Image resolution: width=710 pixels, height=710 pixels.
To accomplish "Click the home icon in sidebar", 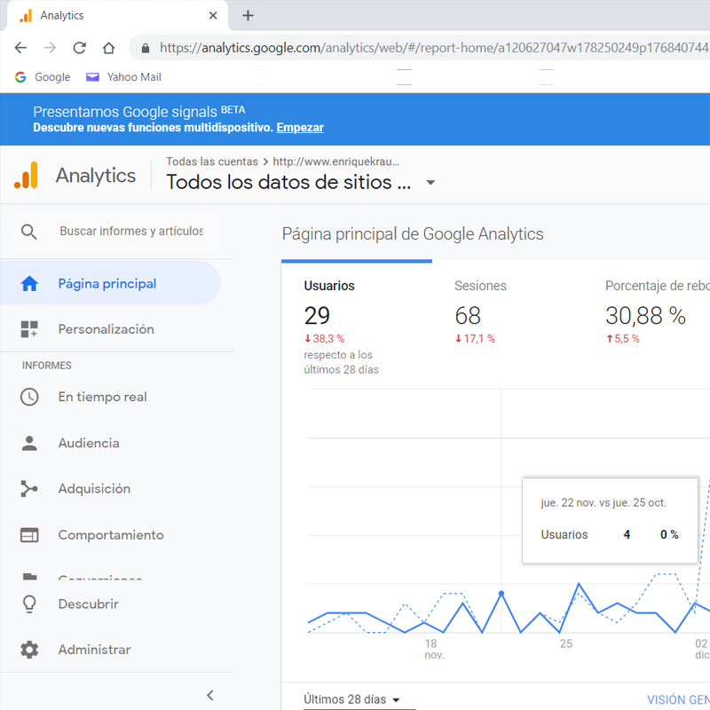I will tap(29, 284).
